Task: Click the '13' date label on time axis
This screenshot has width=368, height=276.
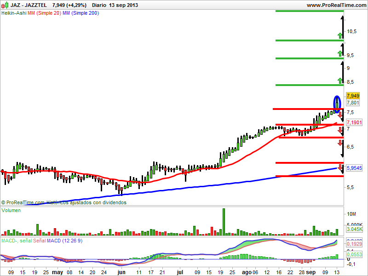Action: pos(337,272)
